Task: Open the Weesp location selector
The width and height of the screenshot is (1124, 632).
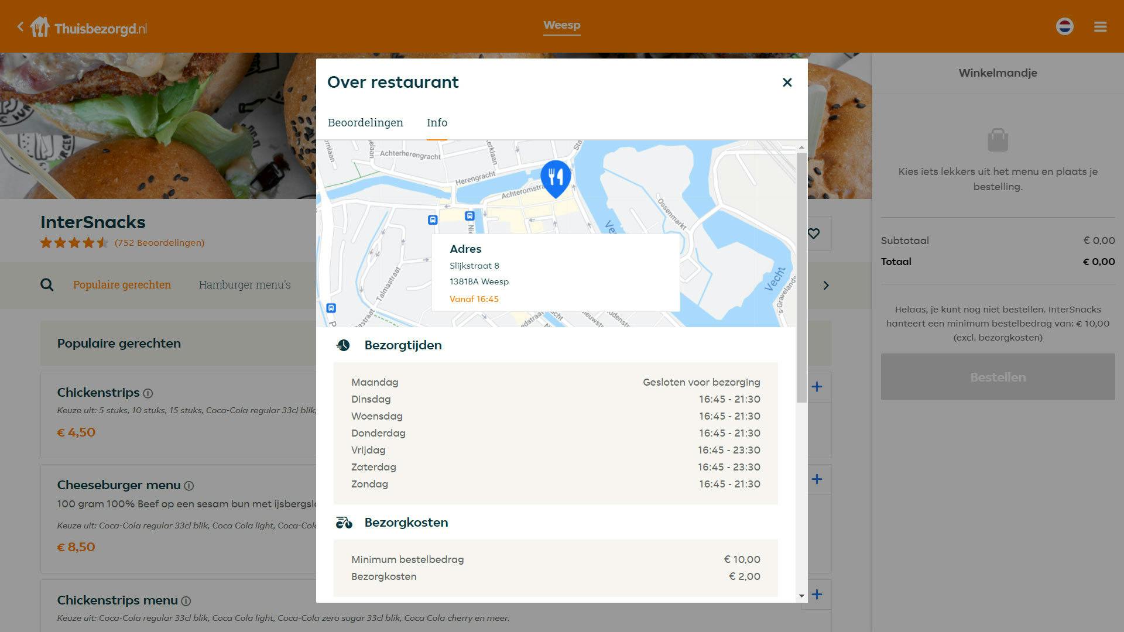Action: pos(561,25)
